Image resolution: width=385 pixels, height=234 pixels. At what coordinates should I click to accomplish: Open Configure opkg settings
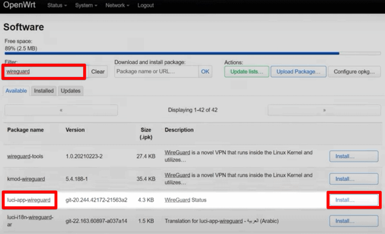point(354,72)
